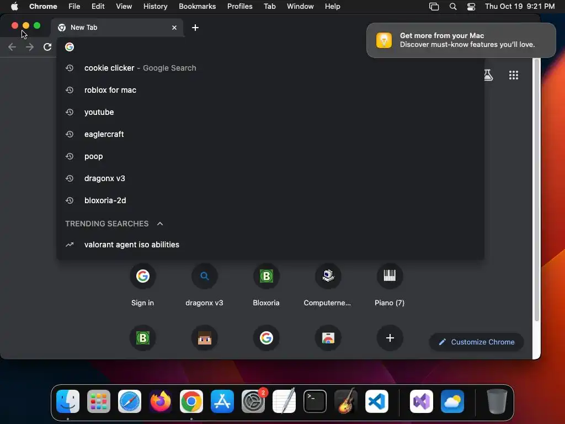Open the Computerne... shortcut tile
The image size is (565, 424).
[x=328, y=285]
